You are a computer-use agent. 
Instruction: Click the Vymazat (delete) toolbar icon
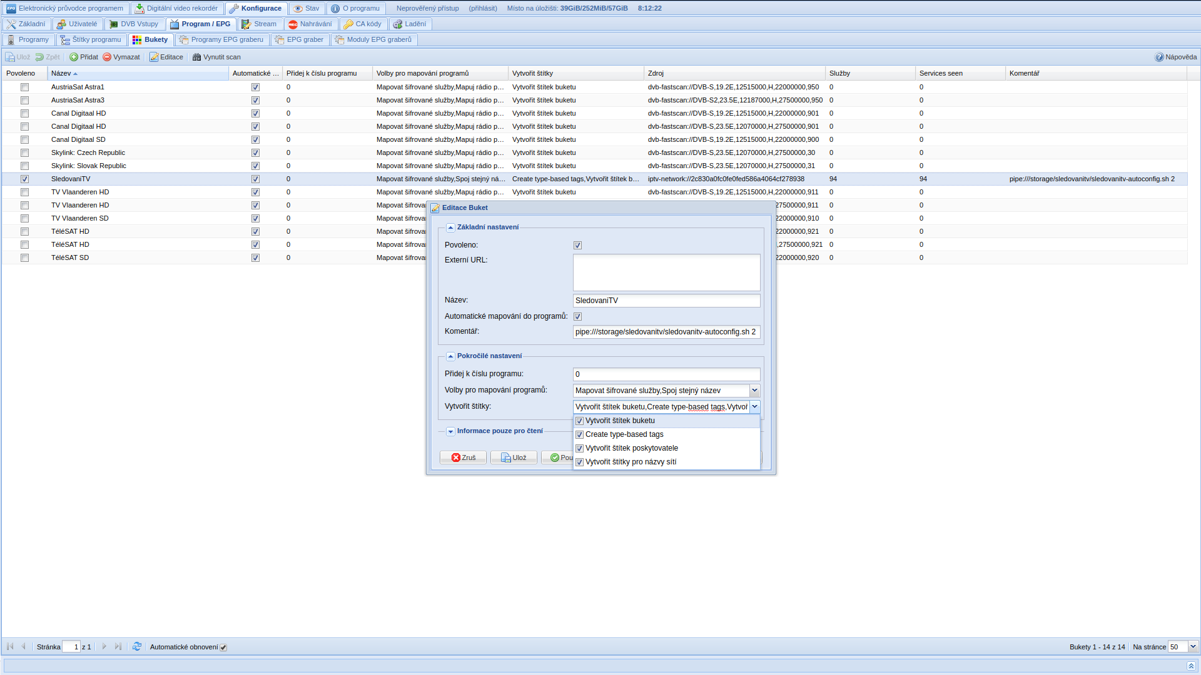(x=107, y=57)
